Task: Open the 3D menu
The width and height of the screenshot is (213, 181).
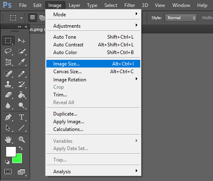Action: coord(145,5)
